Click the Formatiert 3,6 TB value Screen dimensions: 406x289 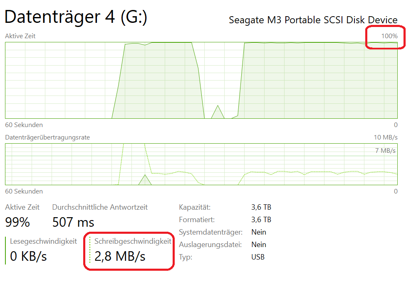pos(261,220)
